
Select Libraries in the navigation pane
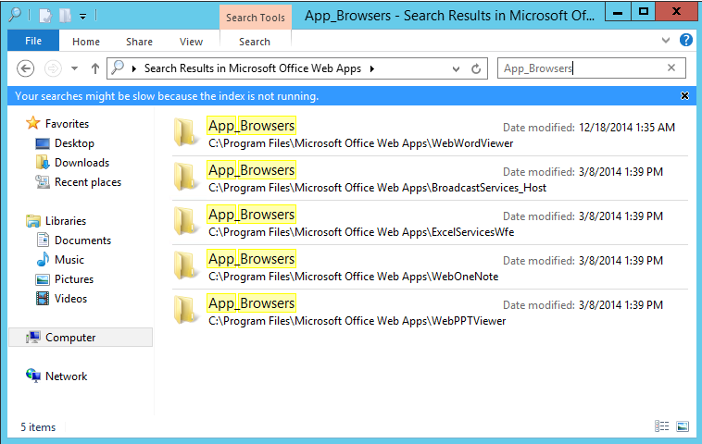coord(66,221)
